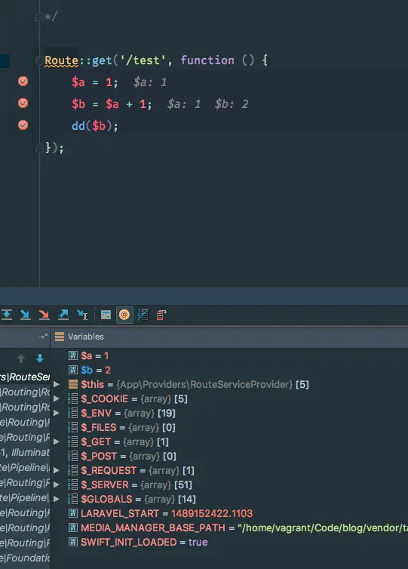Click the Step Out arrow icon
The image size is (408, 569).
pyautogui.click(x=63, y=315)
